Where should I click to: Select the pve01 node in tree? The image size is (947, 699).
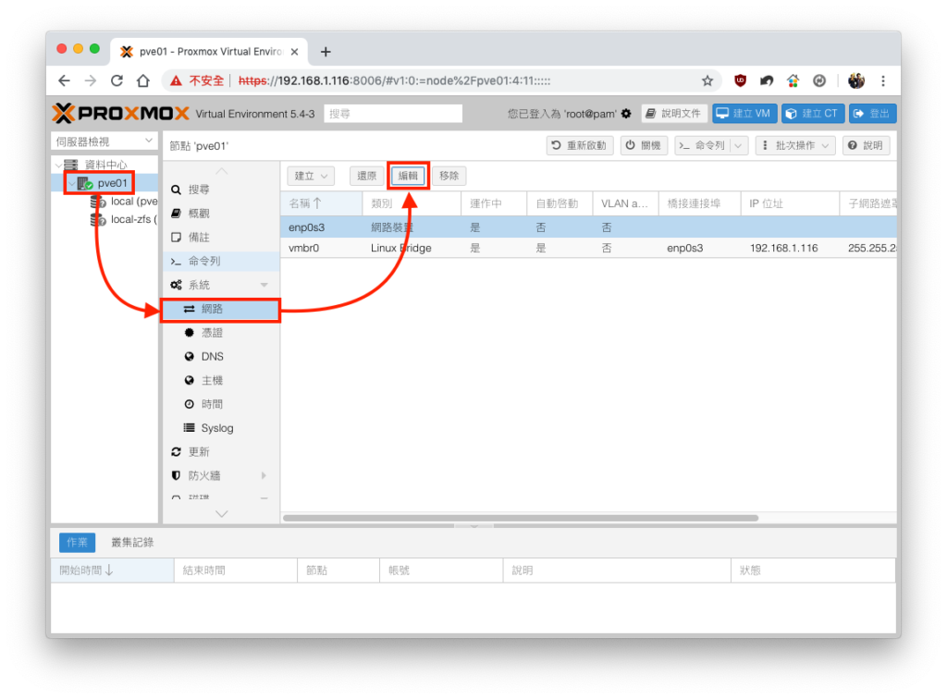tap(112, 183)
